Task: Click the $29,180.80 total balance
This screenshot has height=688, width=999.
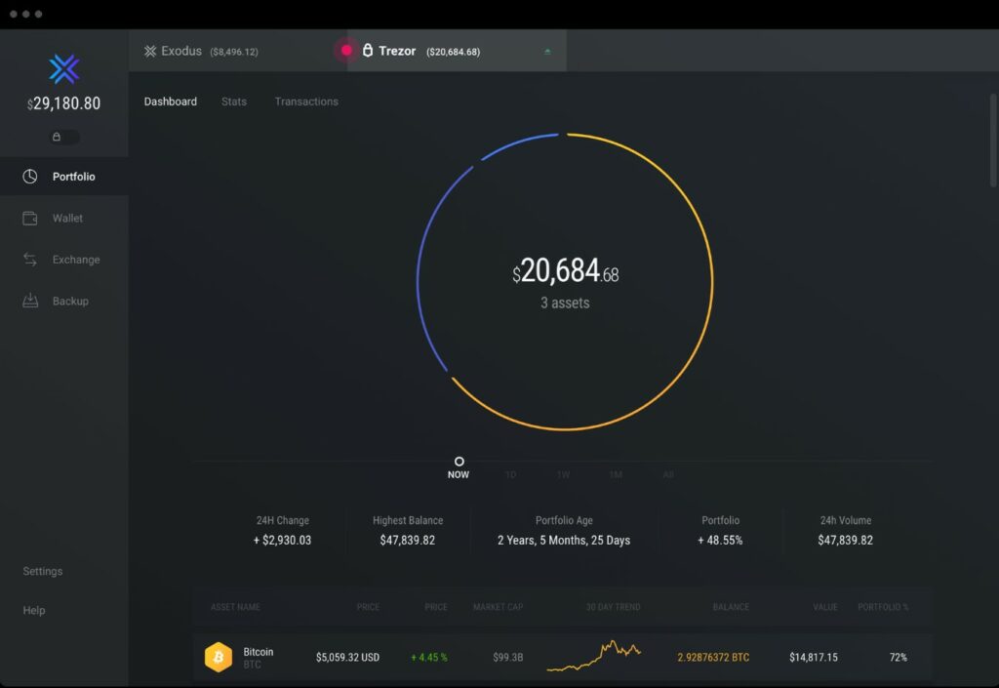Action: 63,103
